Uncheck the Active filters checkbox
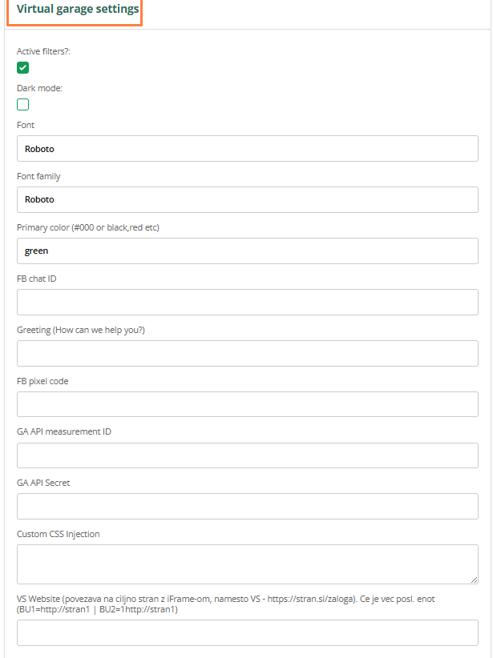The width and height of the screenshot is (493, 658). [x=23, y=68]
